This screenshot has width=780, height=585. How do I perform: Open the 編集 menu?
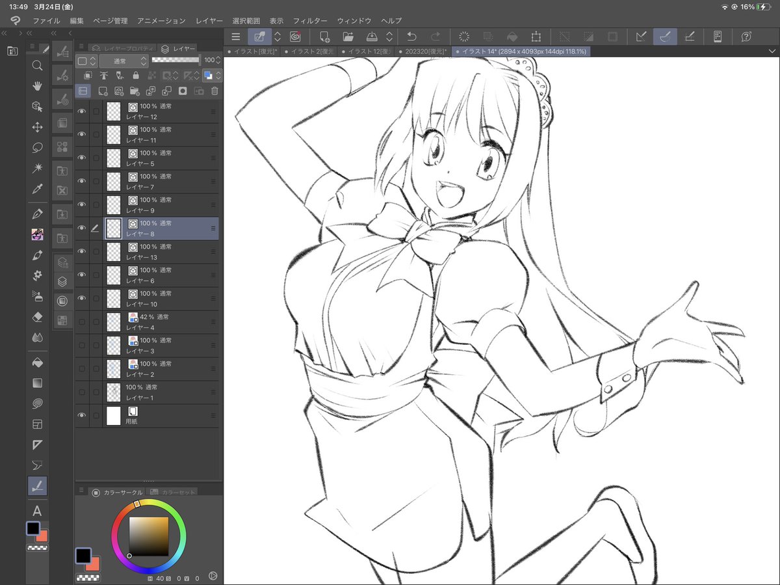pos(77,21)
